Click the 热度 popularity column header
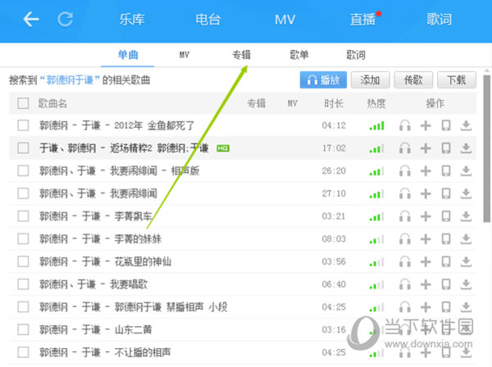492x367 pixels. pos(376,103)
